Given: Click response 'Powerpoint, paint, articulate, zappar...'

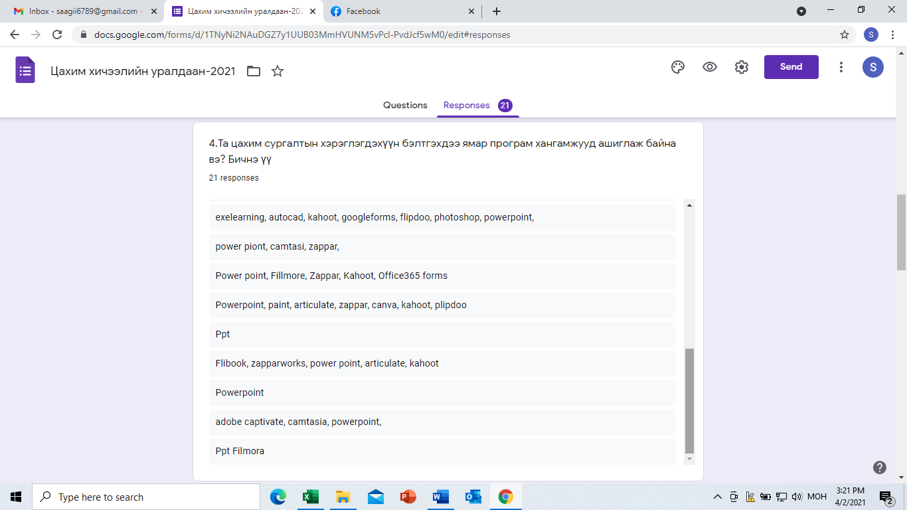Looking at the screenshot, I should 442,305.
